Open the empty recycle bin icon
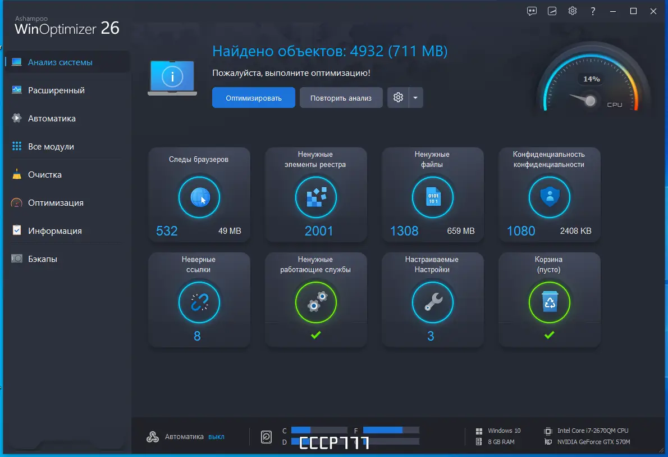This screenshot has height=457, width=668. (549, 302)
